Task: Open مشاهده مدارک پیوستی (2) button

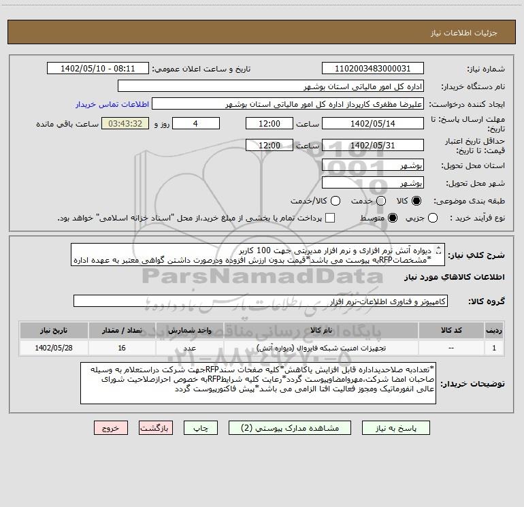Action: [290, 428]
